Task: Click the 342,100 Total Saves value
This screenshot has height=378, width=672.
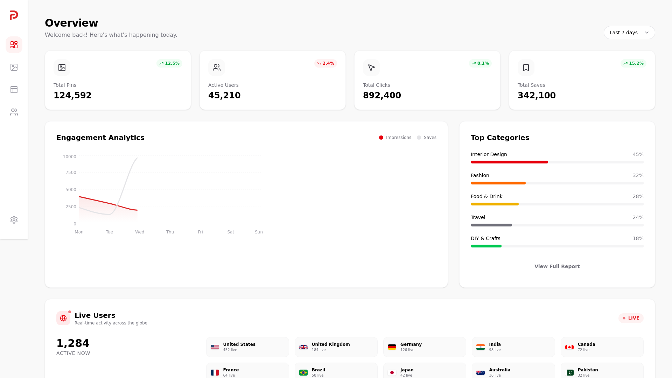Action: (x=537, y=96)
